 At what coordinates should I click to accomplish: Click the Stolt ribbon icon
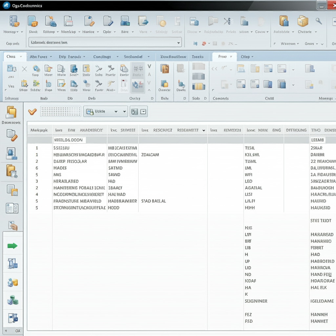pyautogui.click(x=86, y=69)
